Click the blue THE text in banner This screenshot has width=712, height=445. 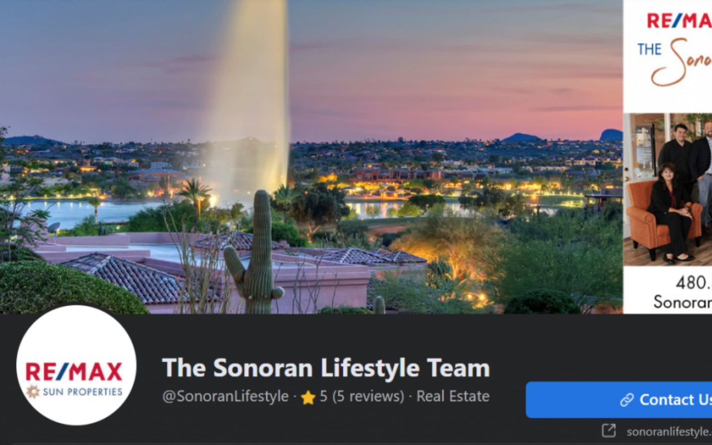coord(650,49)
